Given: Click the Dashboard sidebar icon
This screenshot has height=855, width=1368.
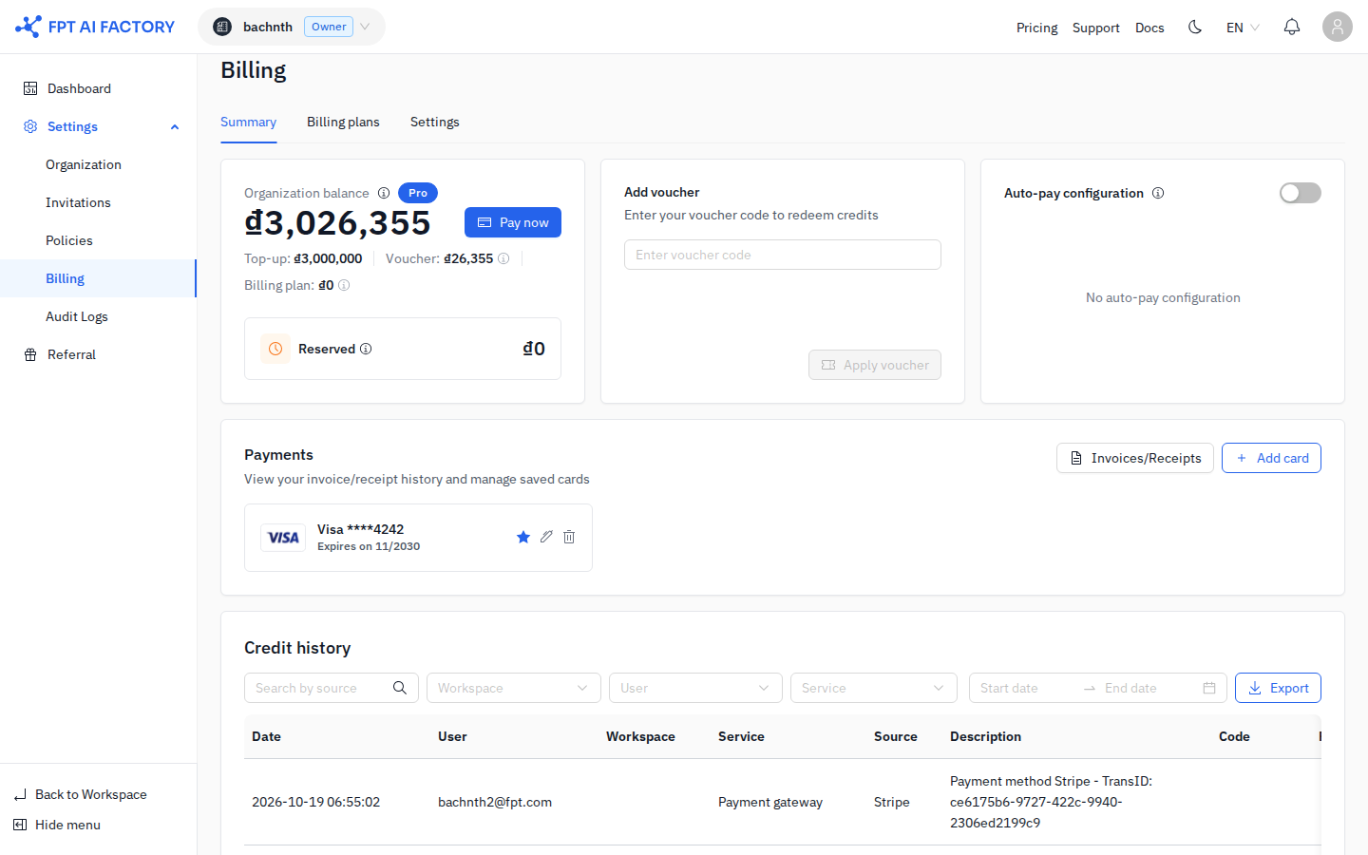Looking at the screenshot, I should point(30,88).
